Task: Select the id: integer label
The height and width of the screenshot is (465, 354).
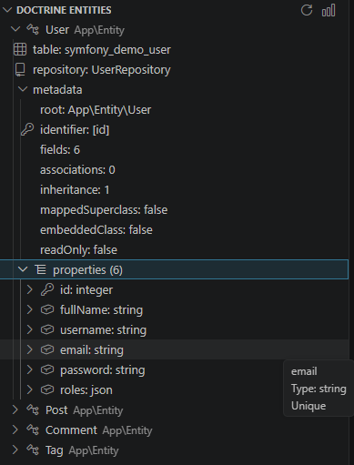Action: (x=86, y=290)
